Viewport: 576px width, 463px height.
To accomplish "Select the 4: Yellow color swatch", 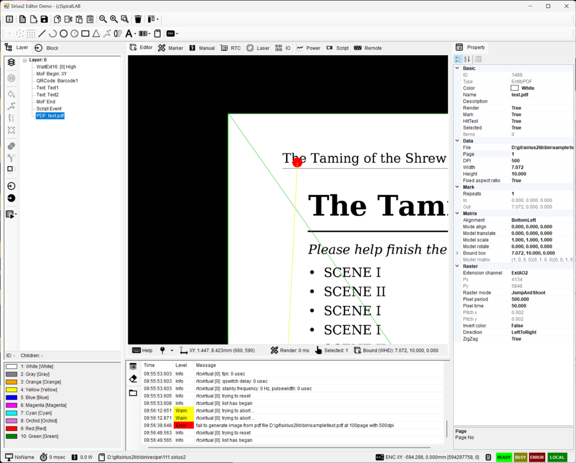I will pyautogui.click(x=12, y=390).
